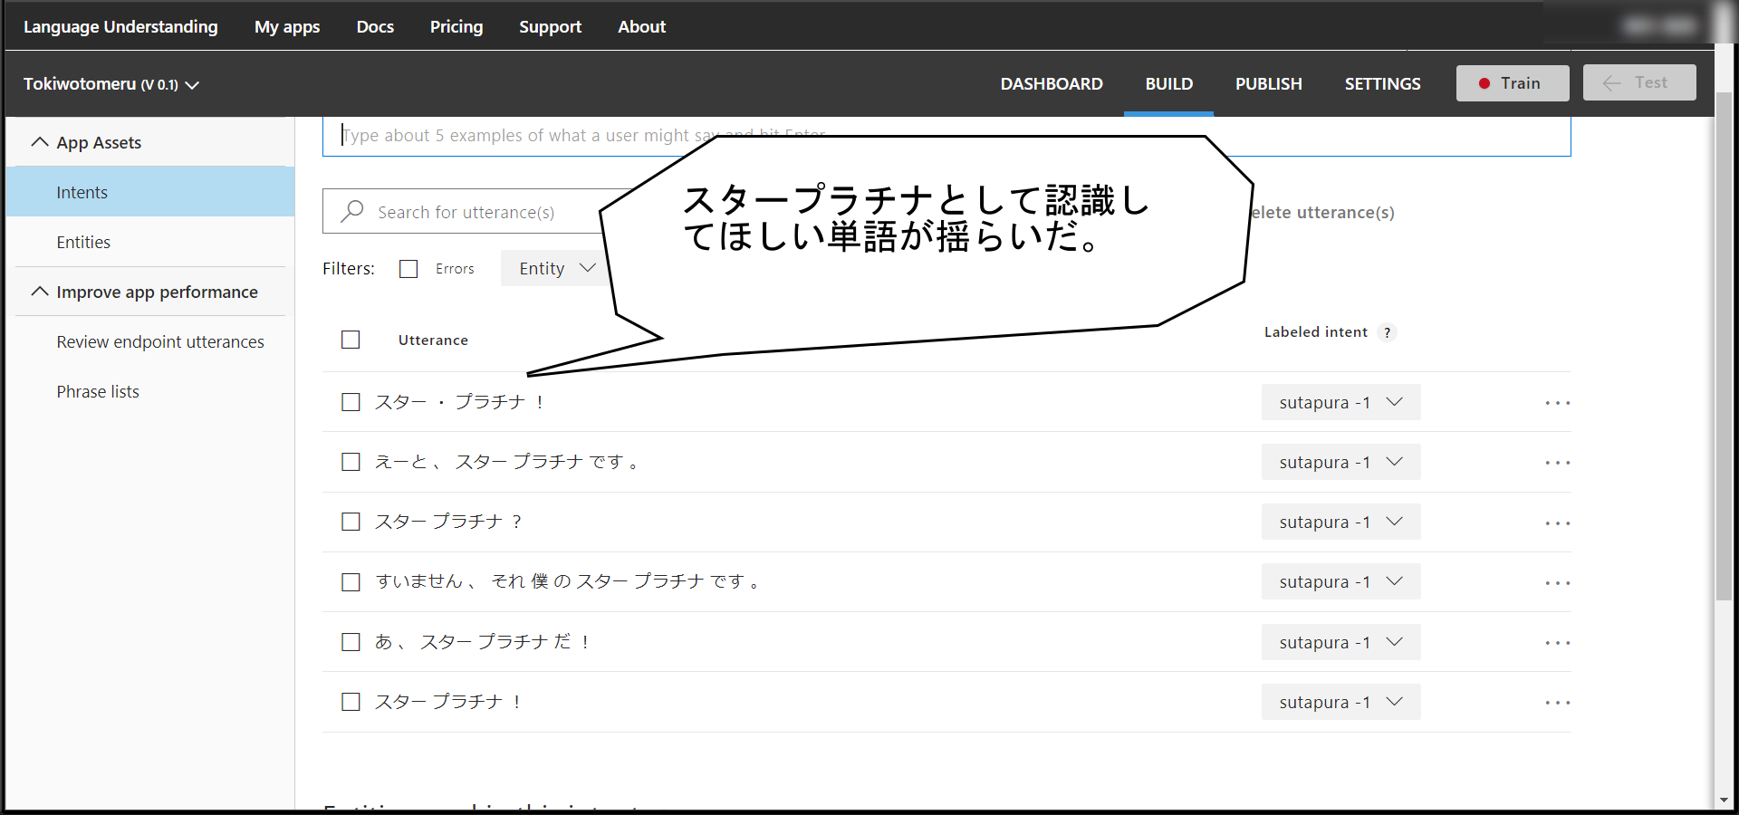Click the red Train record dot
Screen dimensions: 1739x815
[x=1484, y=83]
